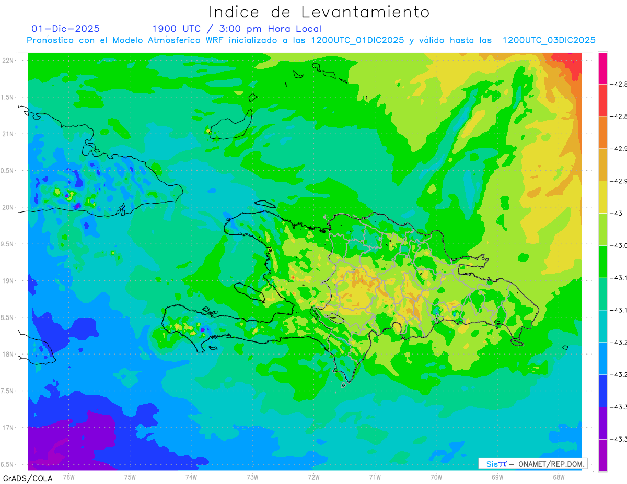Click the 'GrADS/COLA' label
Viewport: 627px width, 484px height.
click(x=28, y=478)
